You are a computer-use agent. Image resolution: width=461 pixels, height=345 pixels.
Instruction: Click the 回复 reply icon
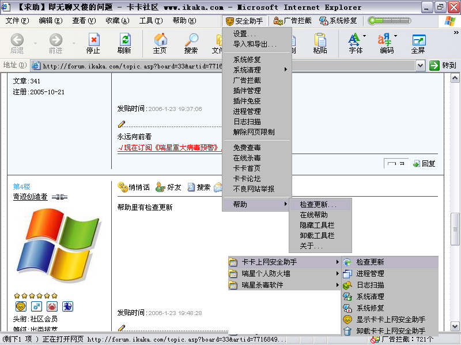tap(416, 164)
